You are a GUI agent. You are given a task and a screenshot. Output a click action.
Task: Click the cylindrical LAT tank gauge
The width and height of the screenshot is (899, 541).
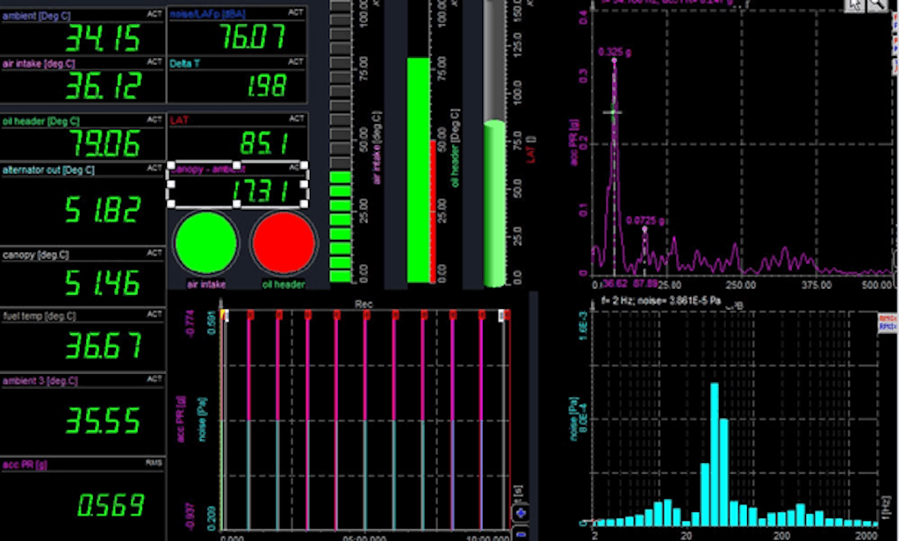click(495, 143)
